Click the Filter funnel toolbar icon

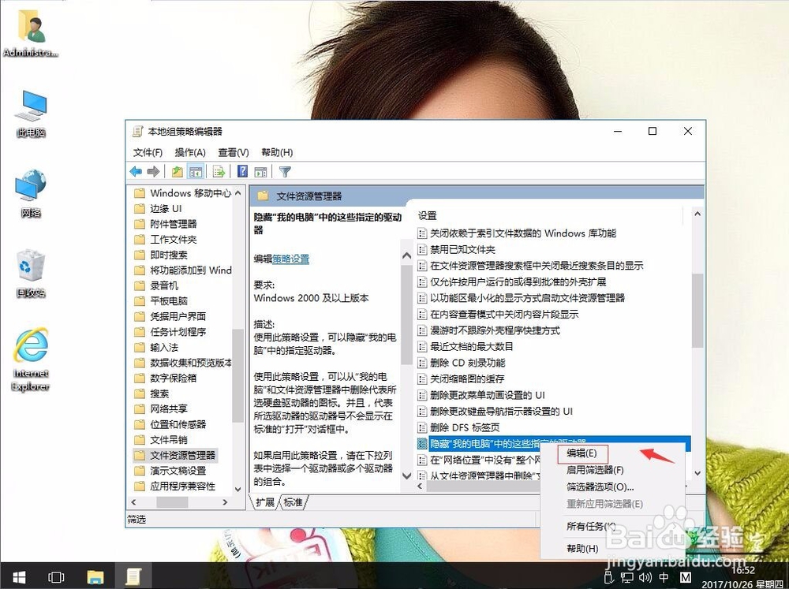coord(286,172)
